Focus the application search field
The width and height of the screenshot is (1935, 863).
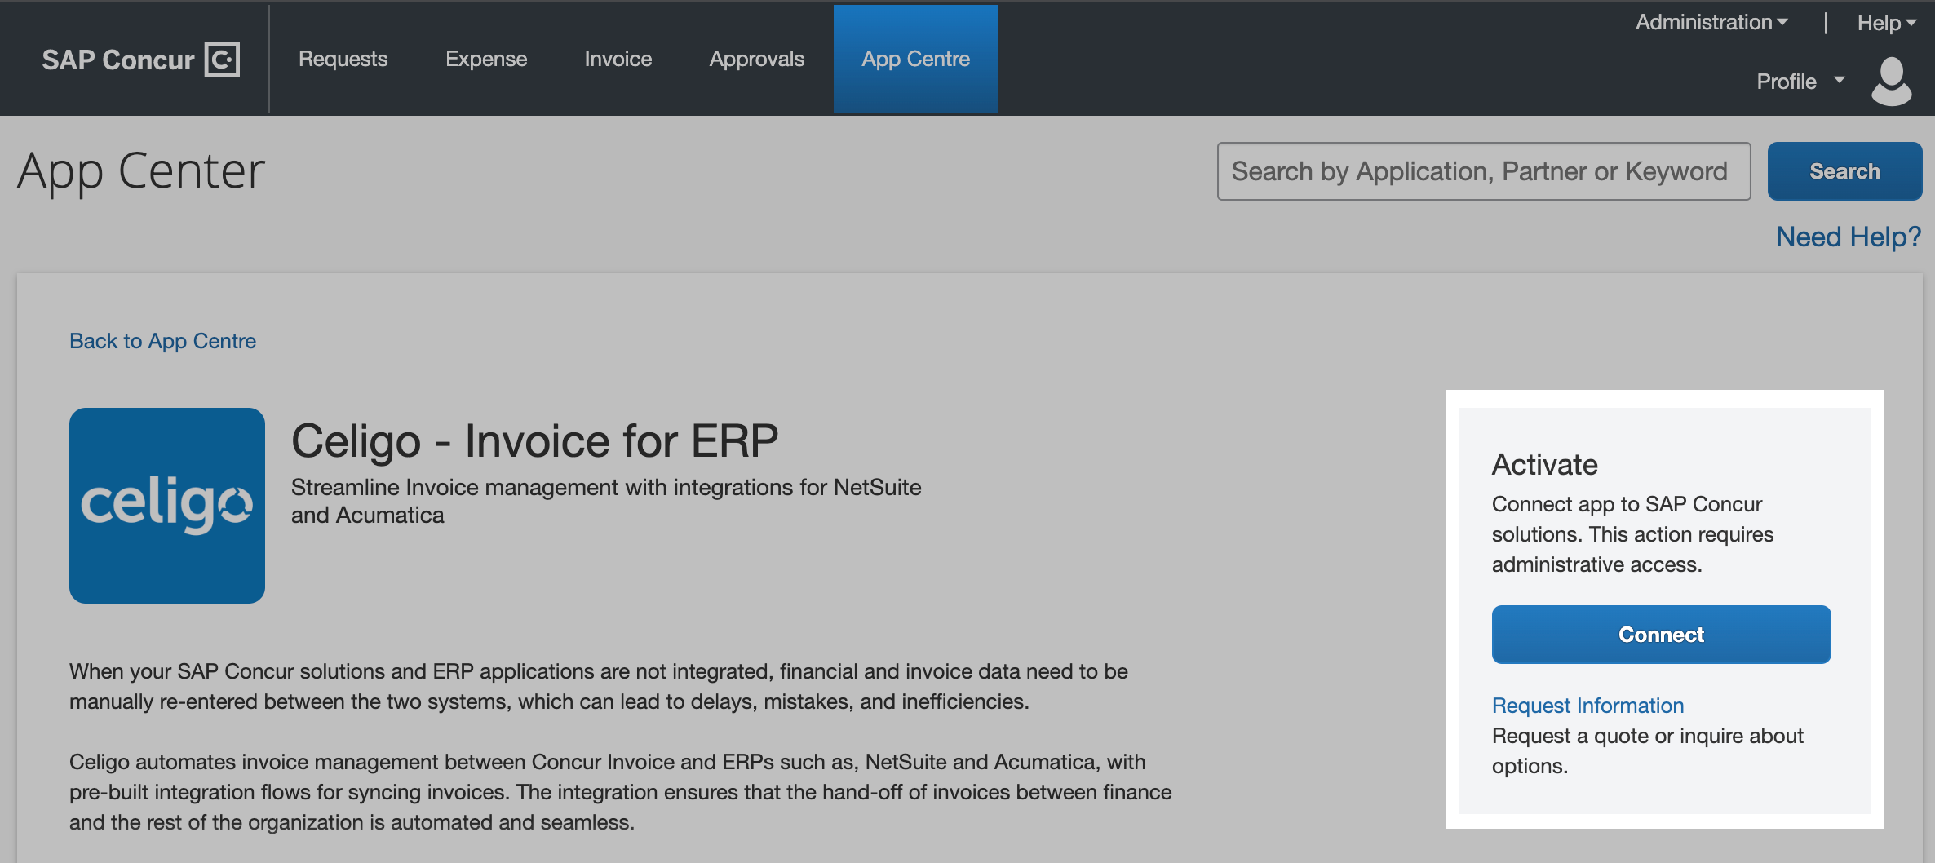point(1484,171)
